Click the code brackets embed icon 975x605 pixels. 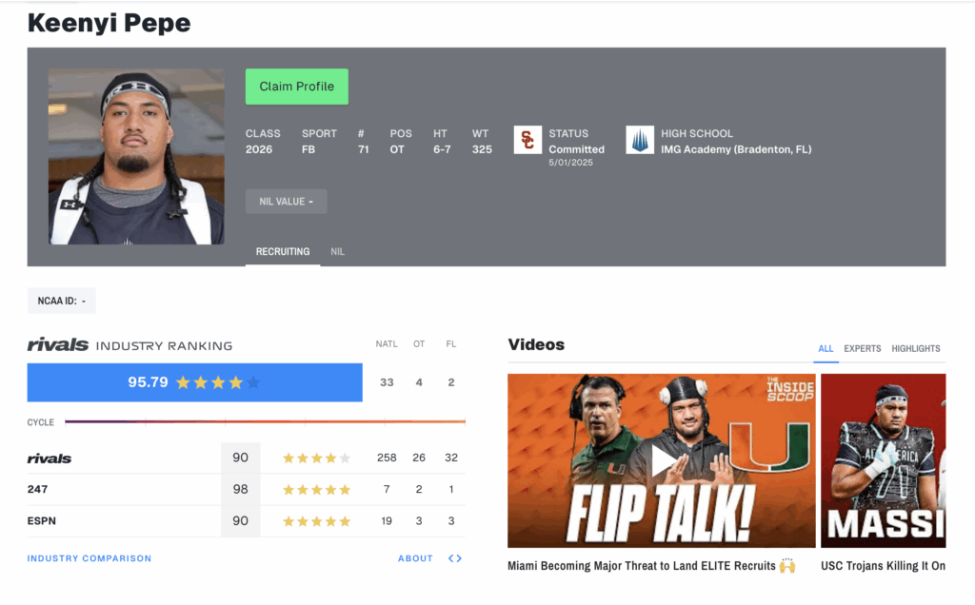click(455, 558)
